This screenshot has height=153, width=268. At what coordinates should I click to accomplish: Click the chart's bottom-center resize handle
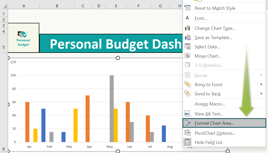(118, 151)
